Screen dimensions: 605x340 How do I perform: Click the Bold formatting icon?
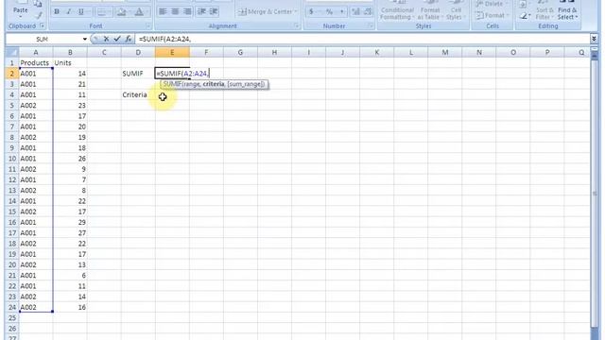[57, 11]
